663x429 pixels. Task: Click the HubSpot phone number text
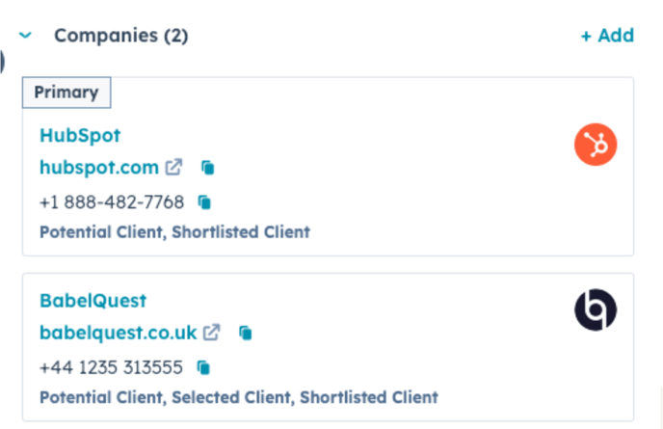112,202
